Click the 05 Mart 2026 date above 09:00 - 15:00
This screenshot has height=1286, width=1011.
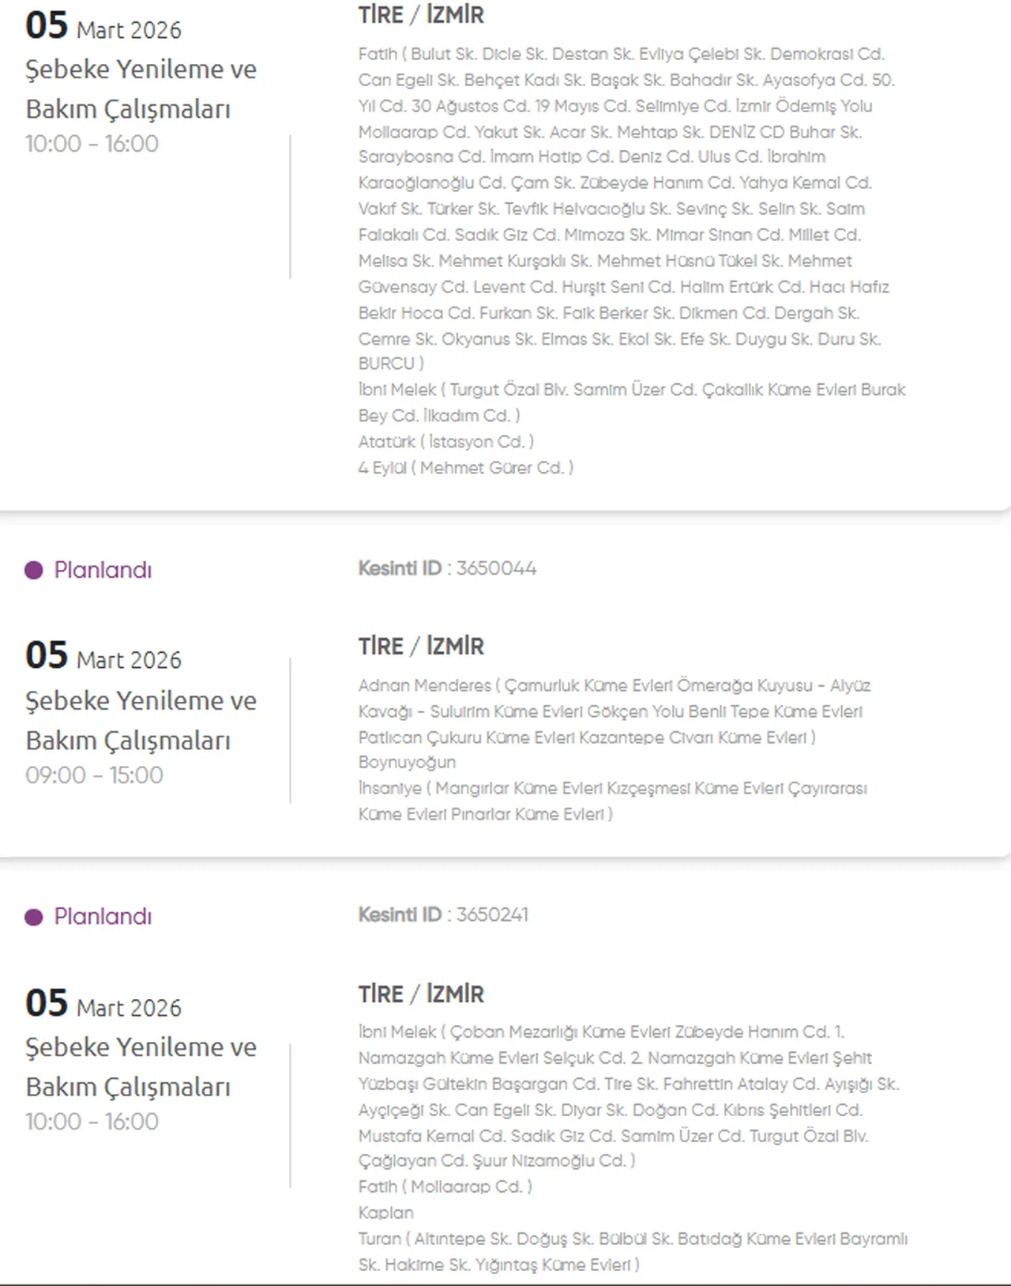pyautogui.click(x=103, y=657)
